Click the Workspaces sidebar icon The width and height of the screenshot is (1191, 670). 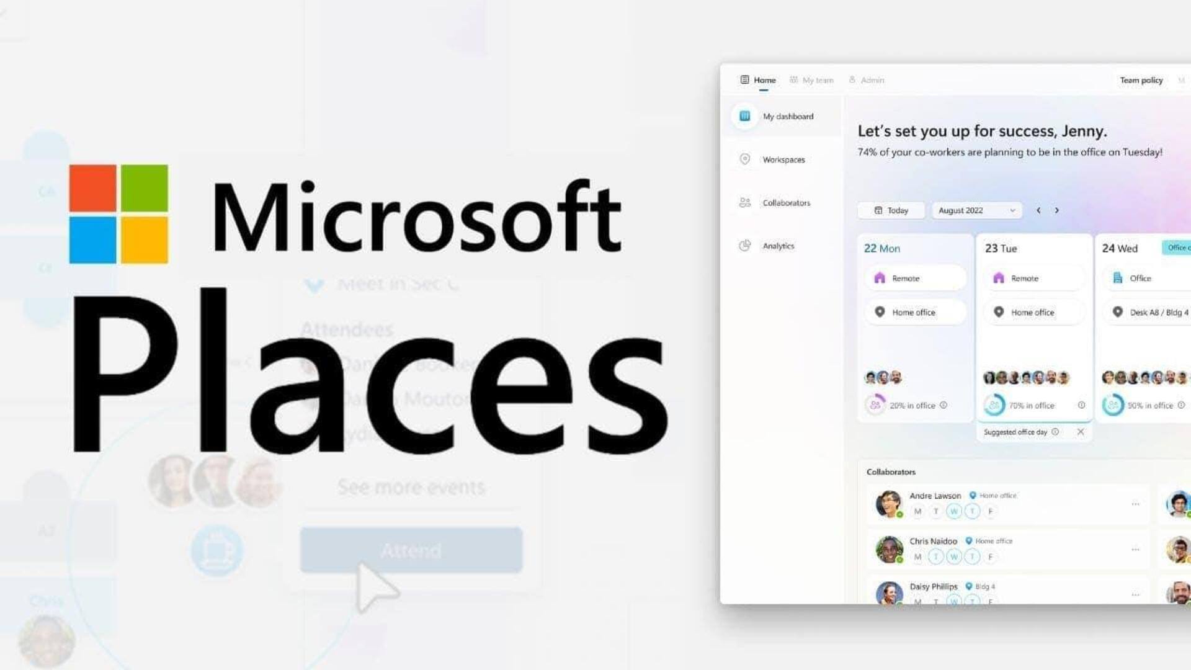745,159
